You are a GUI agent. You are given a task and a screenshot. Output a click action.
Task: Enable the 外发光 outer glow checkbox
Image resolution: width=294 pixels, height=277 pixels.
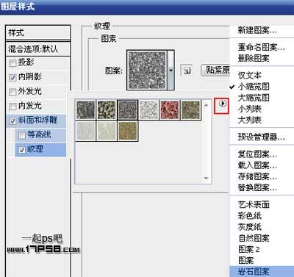pos(12,92)
